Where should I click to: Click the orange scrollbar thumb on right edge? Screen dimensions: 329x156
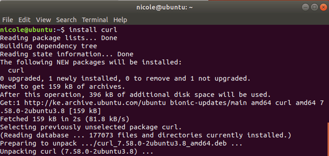tap(328, 139)
